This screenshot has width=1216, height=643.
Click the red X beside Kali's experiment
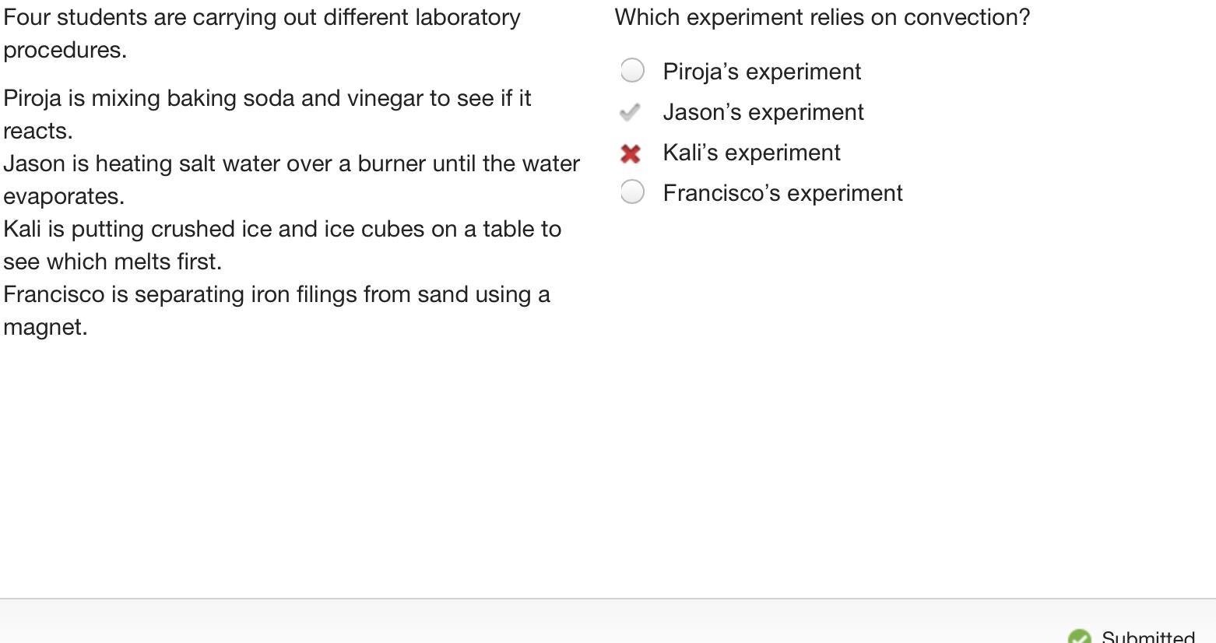(x=631, y=153)
